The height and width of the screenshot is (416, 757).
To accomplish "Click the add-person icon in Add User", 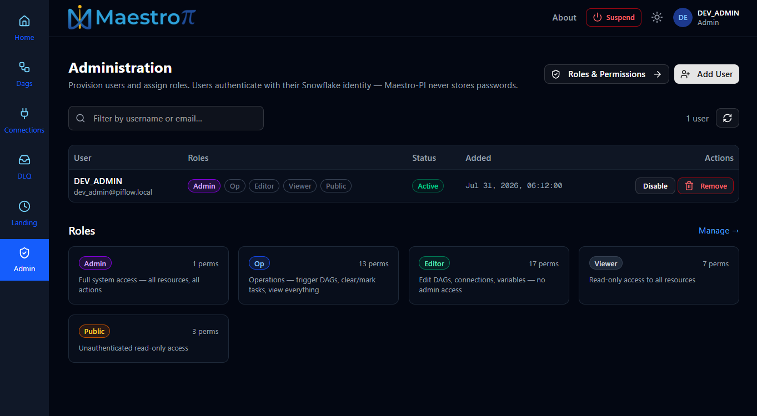I will 685,74.
